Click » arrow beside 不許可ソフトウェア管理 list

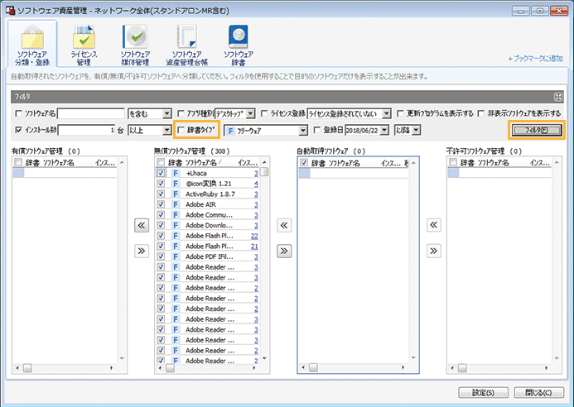[x=434, y=251]
